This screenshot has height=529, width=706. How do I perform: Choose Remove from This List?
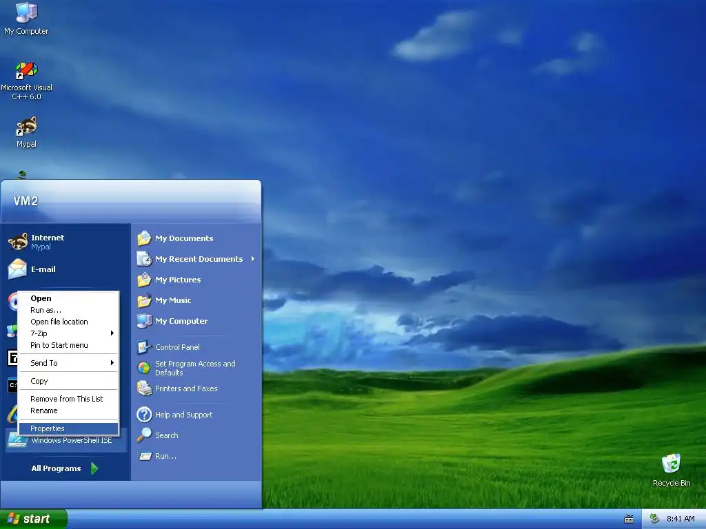coord(68,399)
